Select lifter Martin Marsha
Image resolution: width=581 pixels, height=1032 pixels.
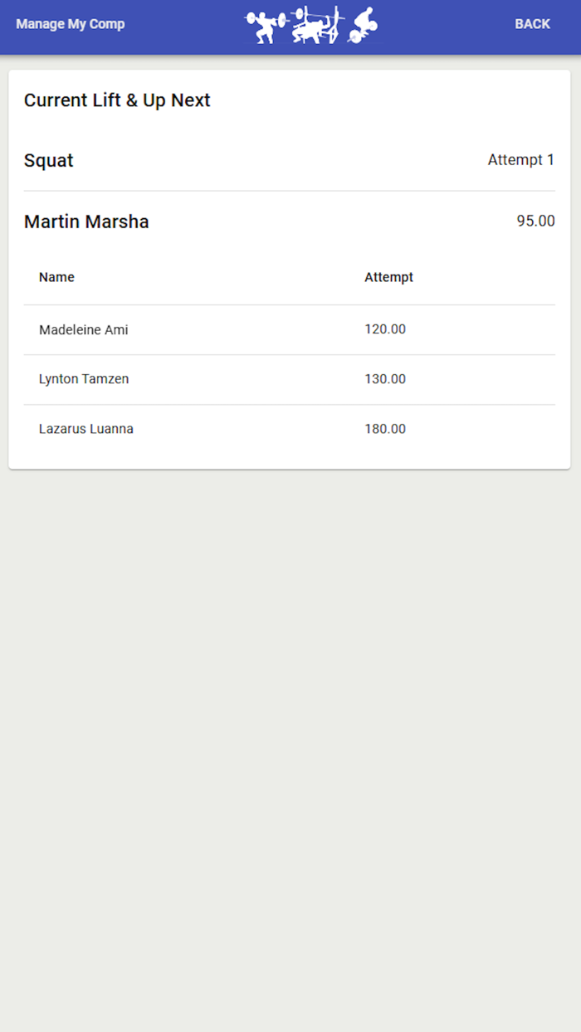coord(86,221)
